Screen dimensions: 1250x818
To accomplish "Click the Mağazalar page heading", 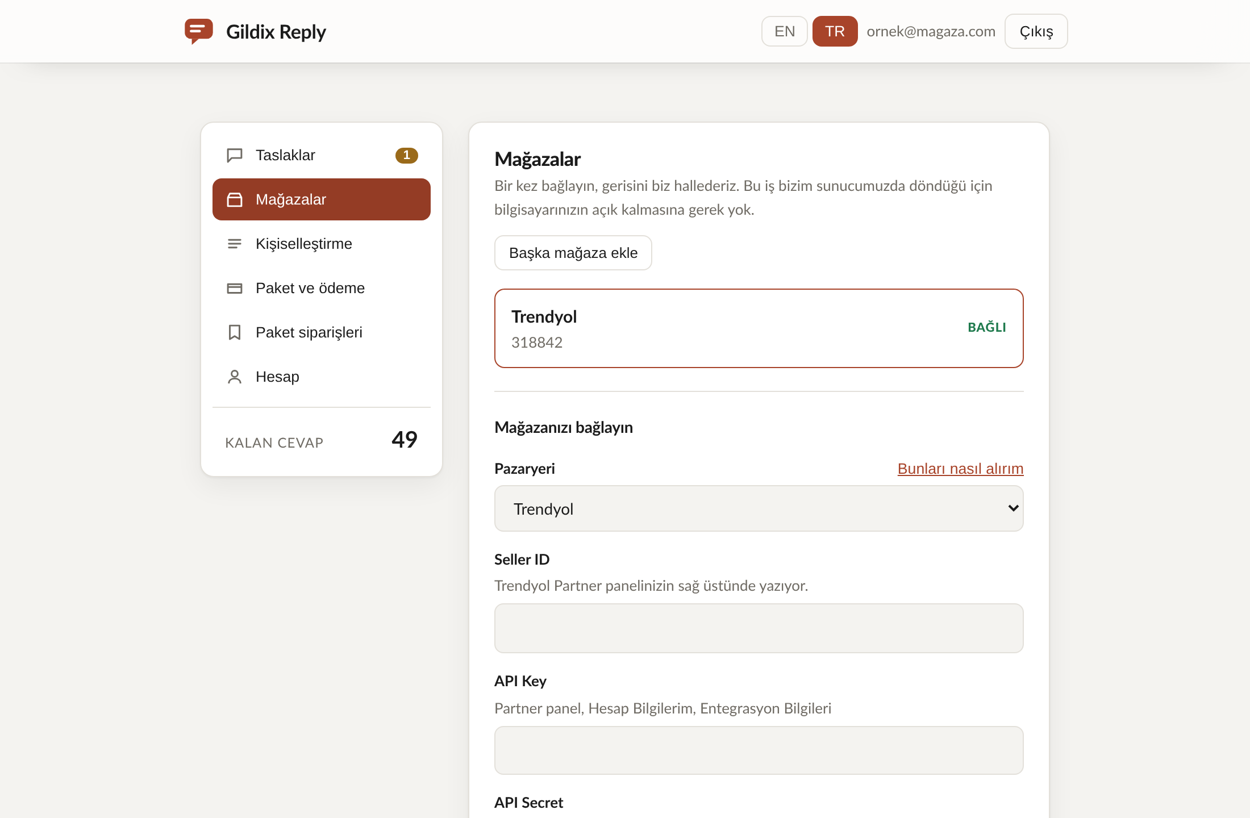I will tap(537, 160).
